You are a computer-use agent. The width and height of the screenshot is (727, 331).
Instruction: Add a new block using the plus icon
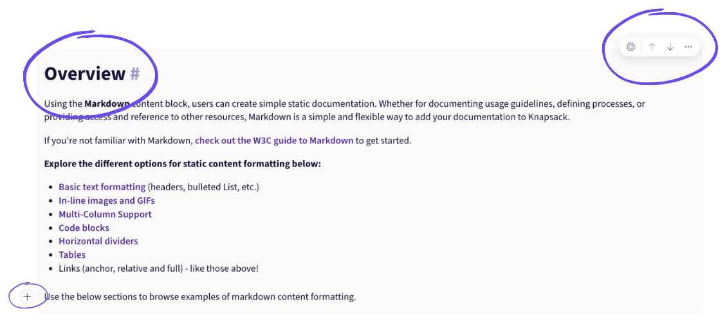[28, 297]
